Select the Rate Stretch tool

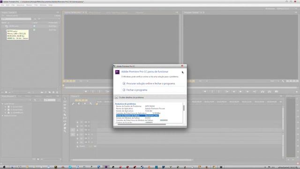(x=65, y=112)
